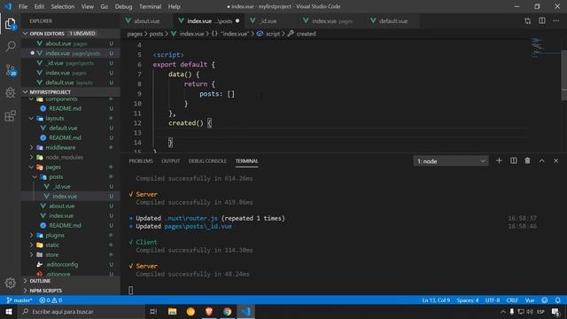The width and height of the screenshot is (567, 319).
Task: Click the Visual Studio Code taskbar icon
Action: click(246, 311)
